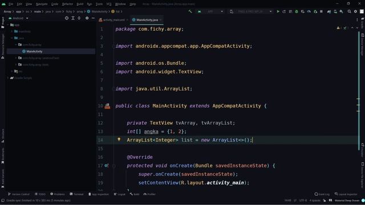
Task: Go to previous highlighted problem arrow
Action: click(352, 28)
